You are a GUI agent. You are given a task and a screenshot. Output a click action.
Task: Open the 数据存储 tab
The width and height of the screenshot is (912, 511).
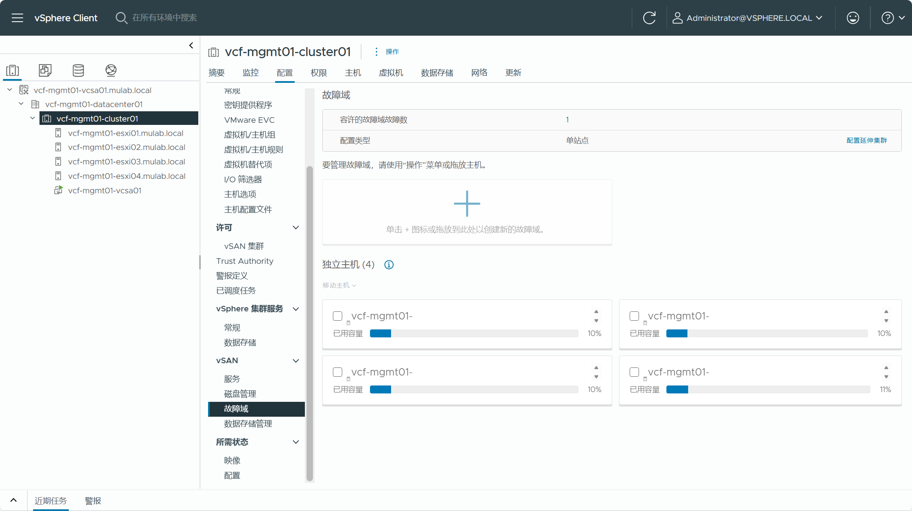[437, 73]
